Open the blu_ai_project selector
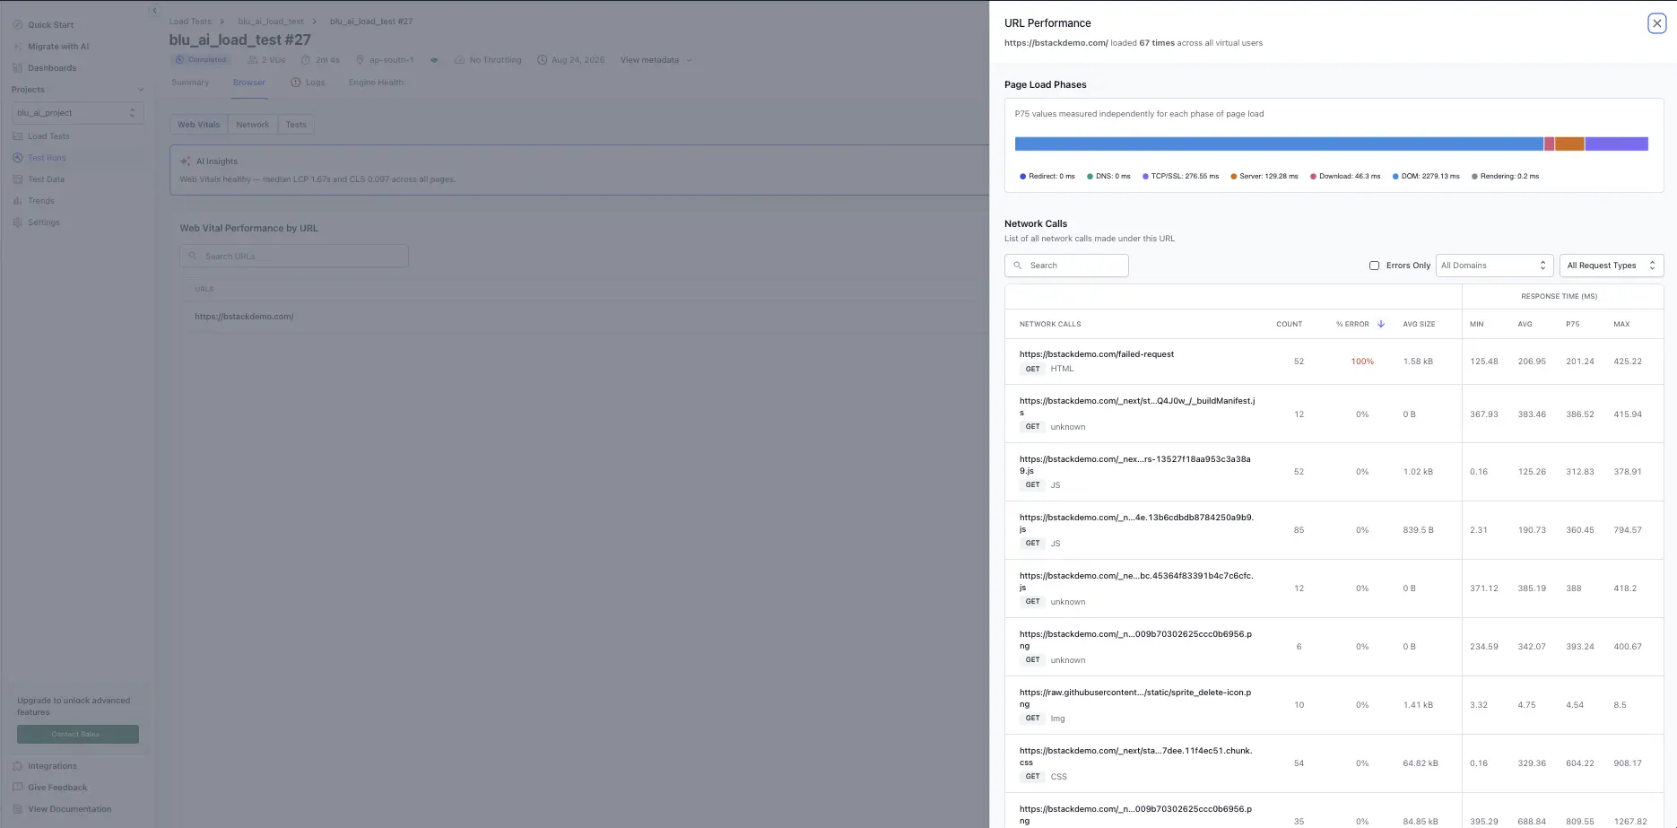The height and width of the screenshot is (828, 1677). [77, 113]
